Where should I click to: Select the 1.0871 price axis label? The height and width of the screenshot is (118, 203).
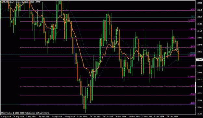click(199, 10)
